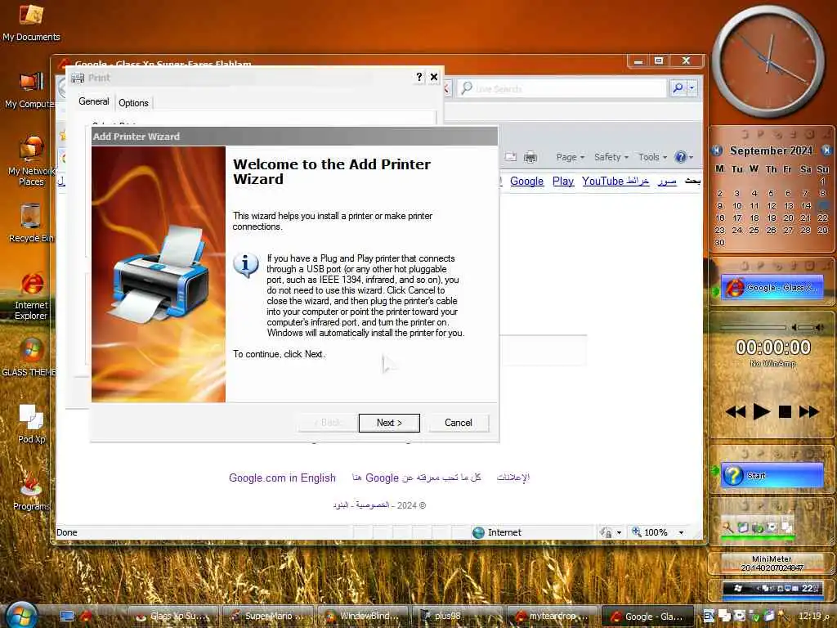The height and width of the screenshot is (628, 837).
Task: Expand the search provider dropdown arrow
Action: [692, 87]
